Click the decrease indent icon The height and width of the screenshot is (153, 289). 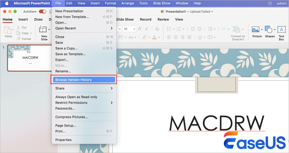193,29
